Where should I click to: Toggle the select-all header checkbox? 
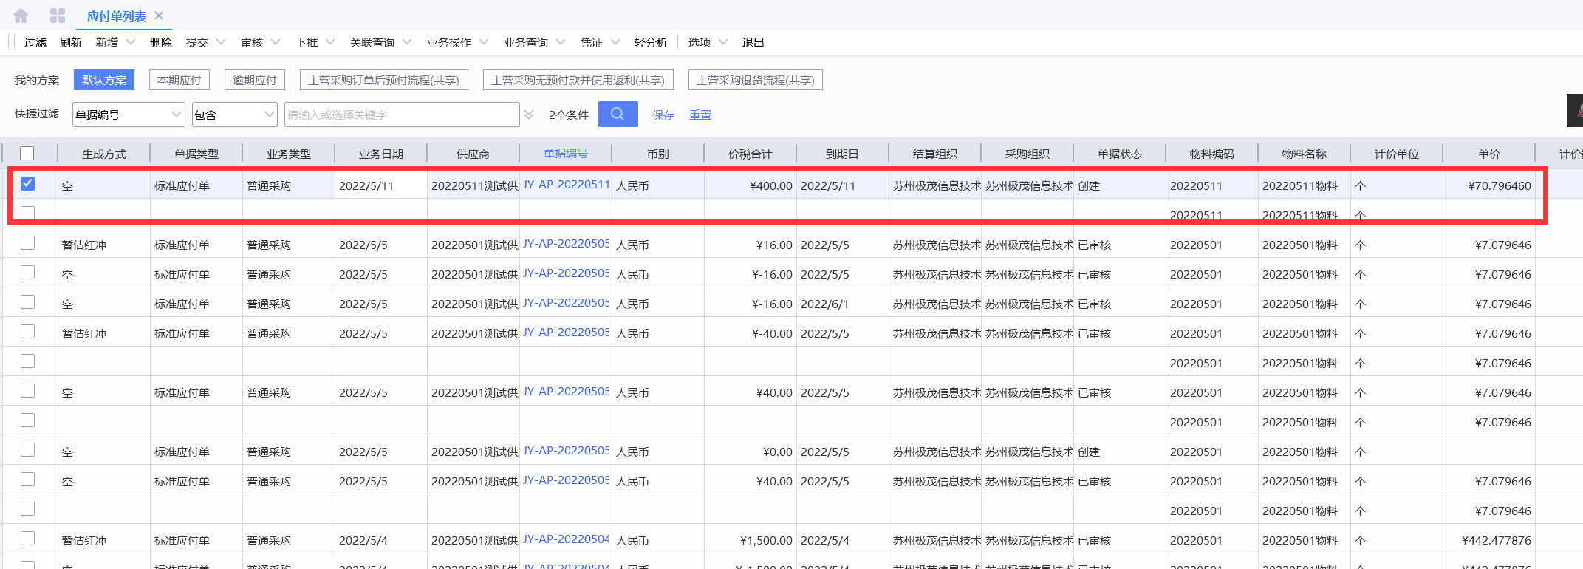coord(27,153)
